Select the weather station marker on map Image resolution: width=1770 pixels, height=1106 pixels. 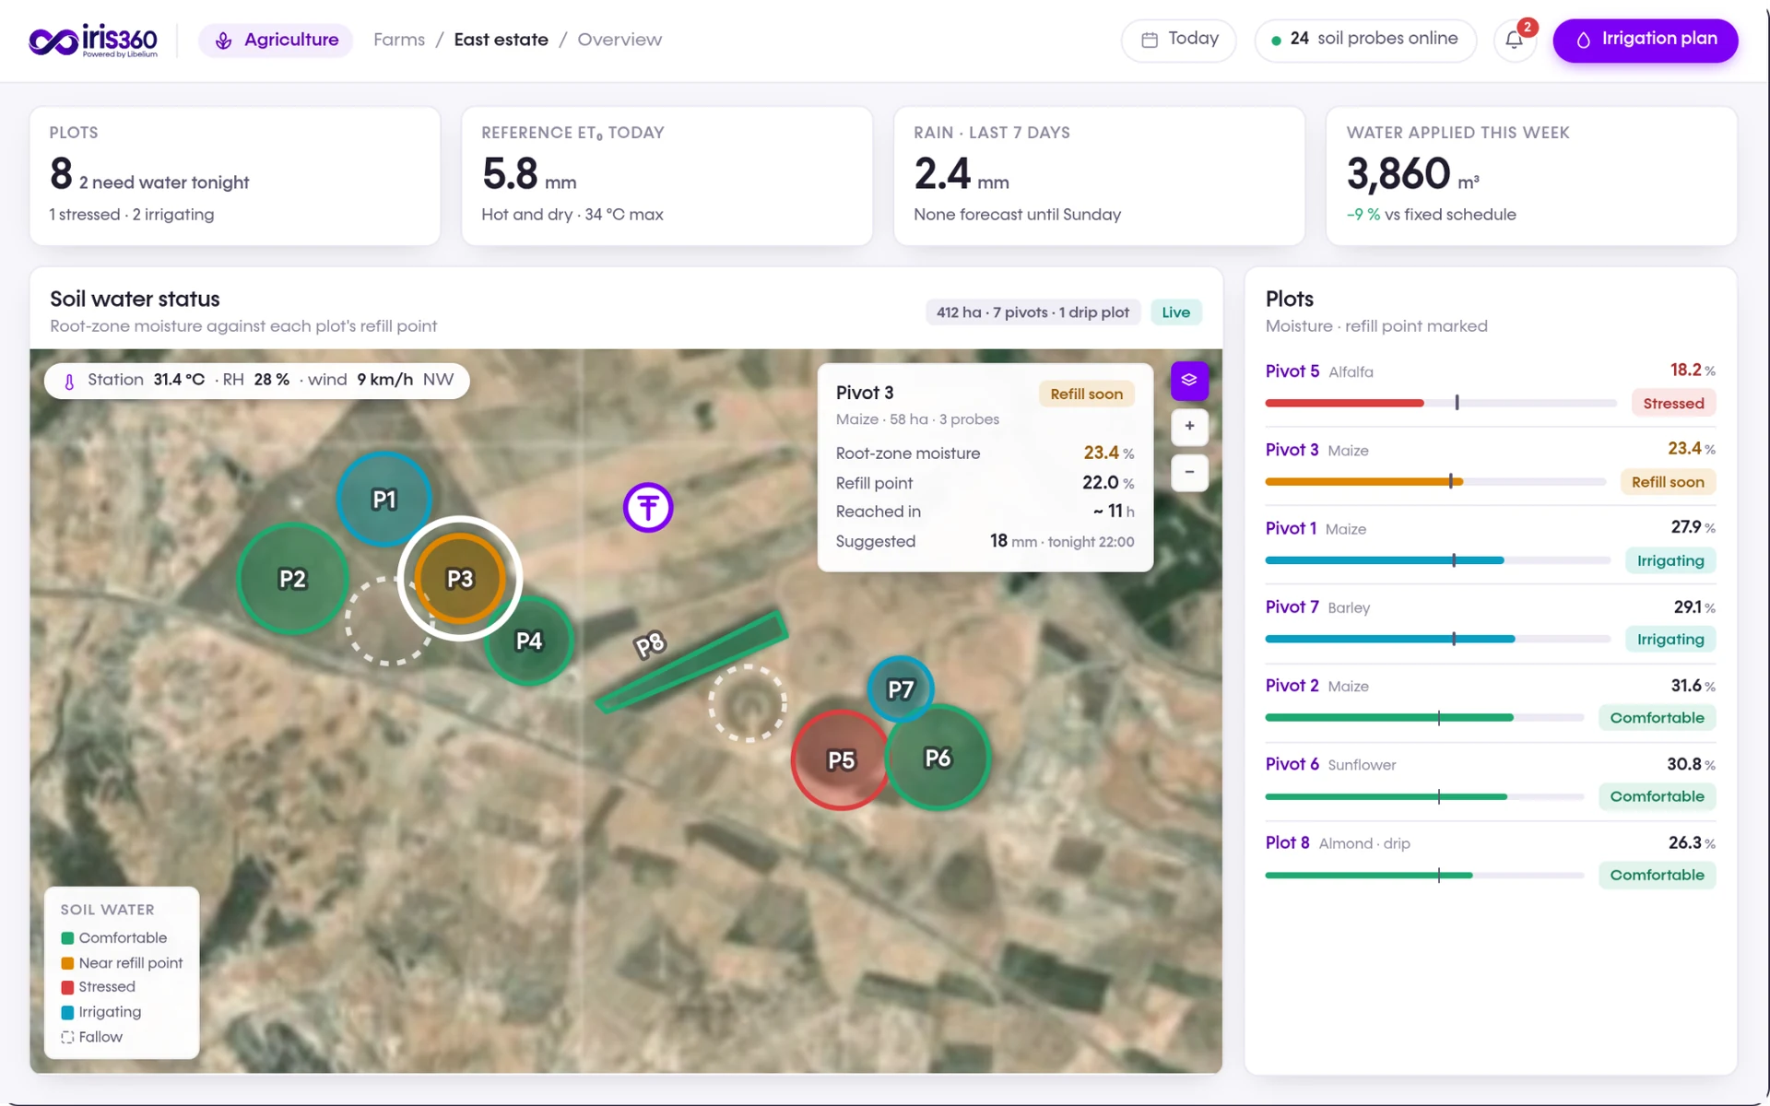(x=648, y=507)
